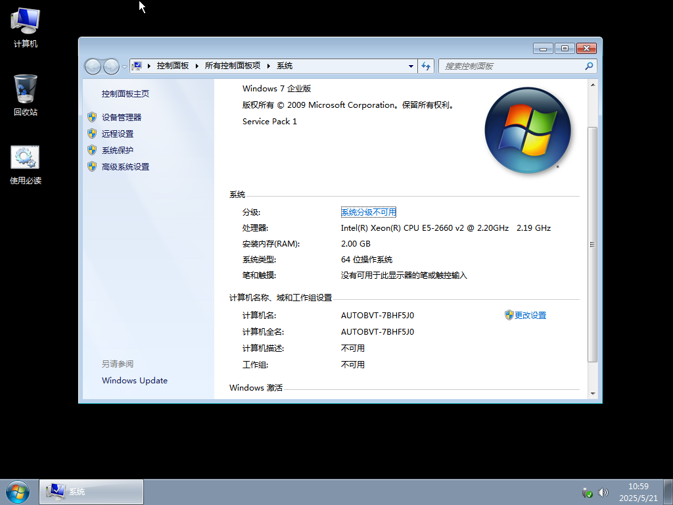673x505 pixels.
Task: Expand the chevron after 所有控制面板项 breadcrumb
Action: point(268,66)
